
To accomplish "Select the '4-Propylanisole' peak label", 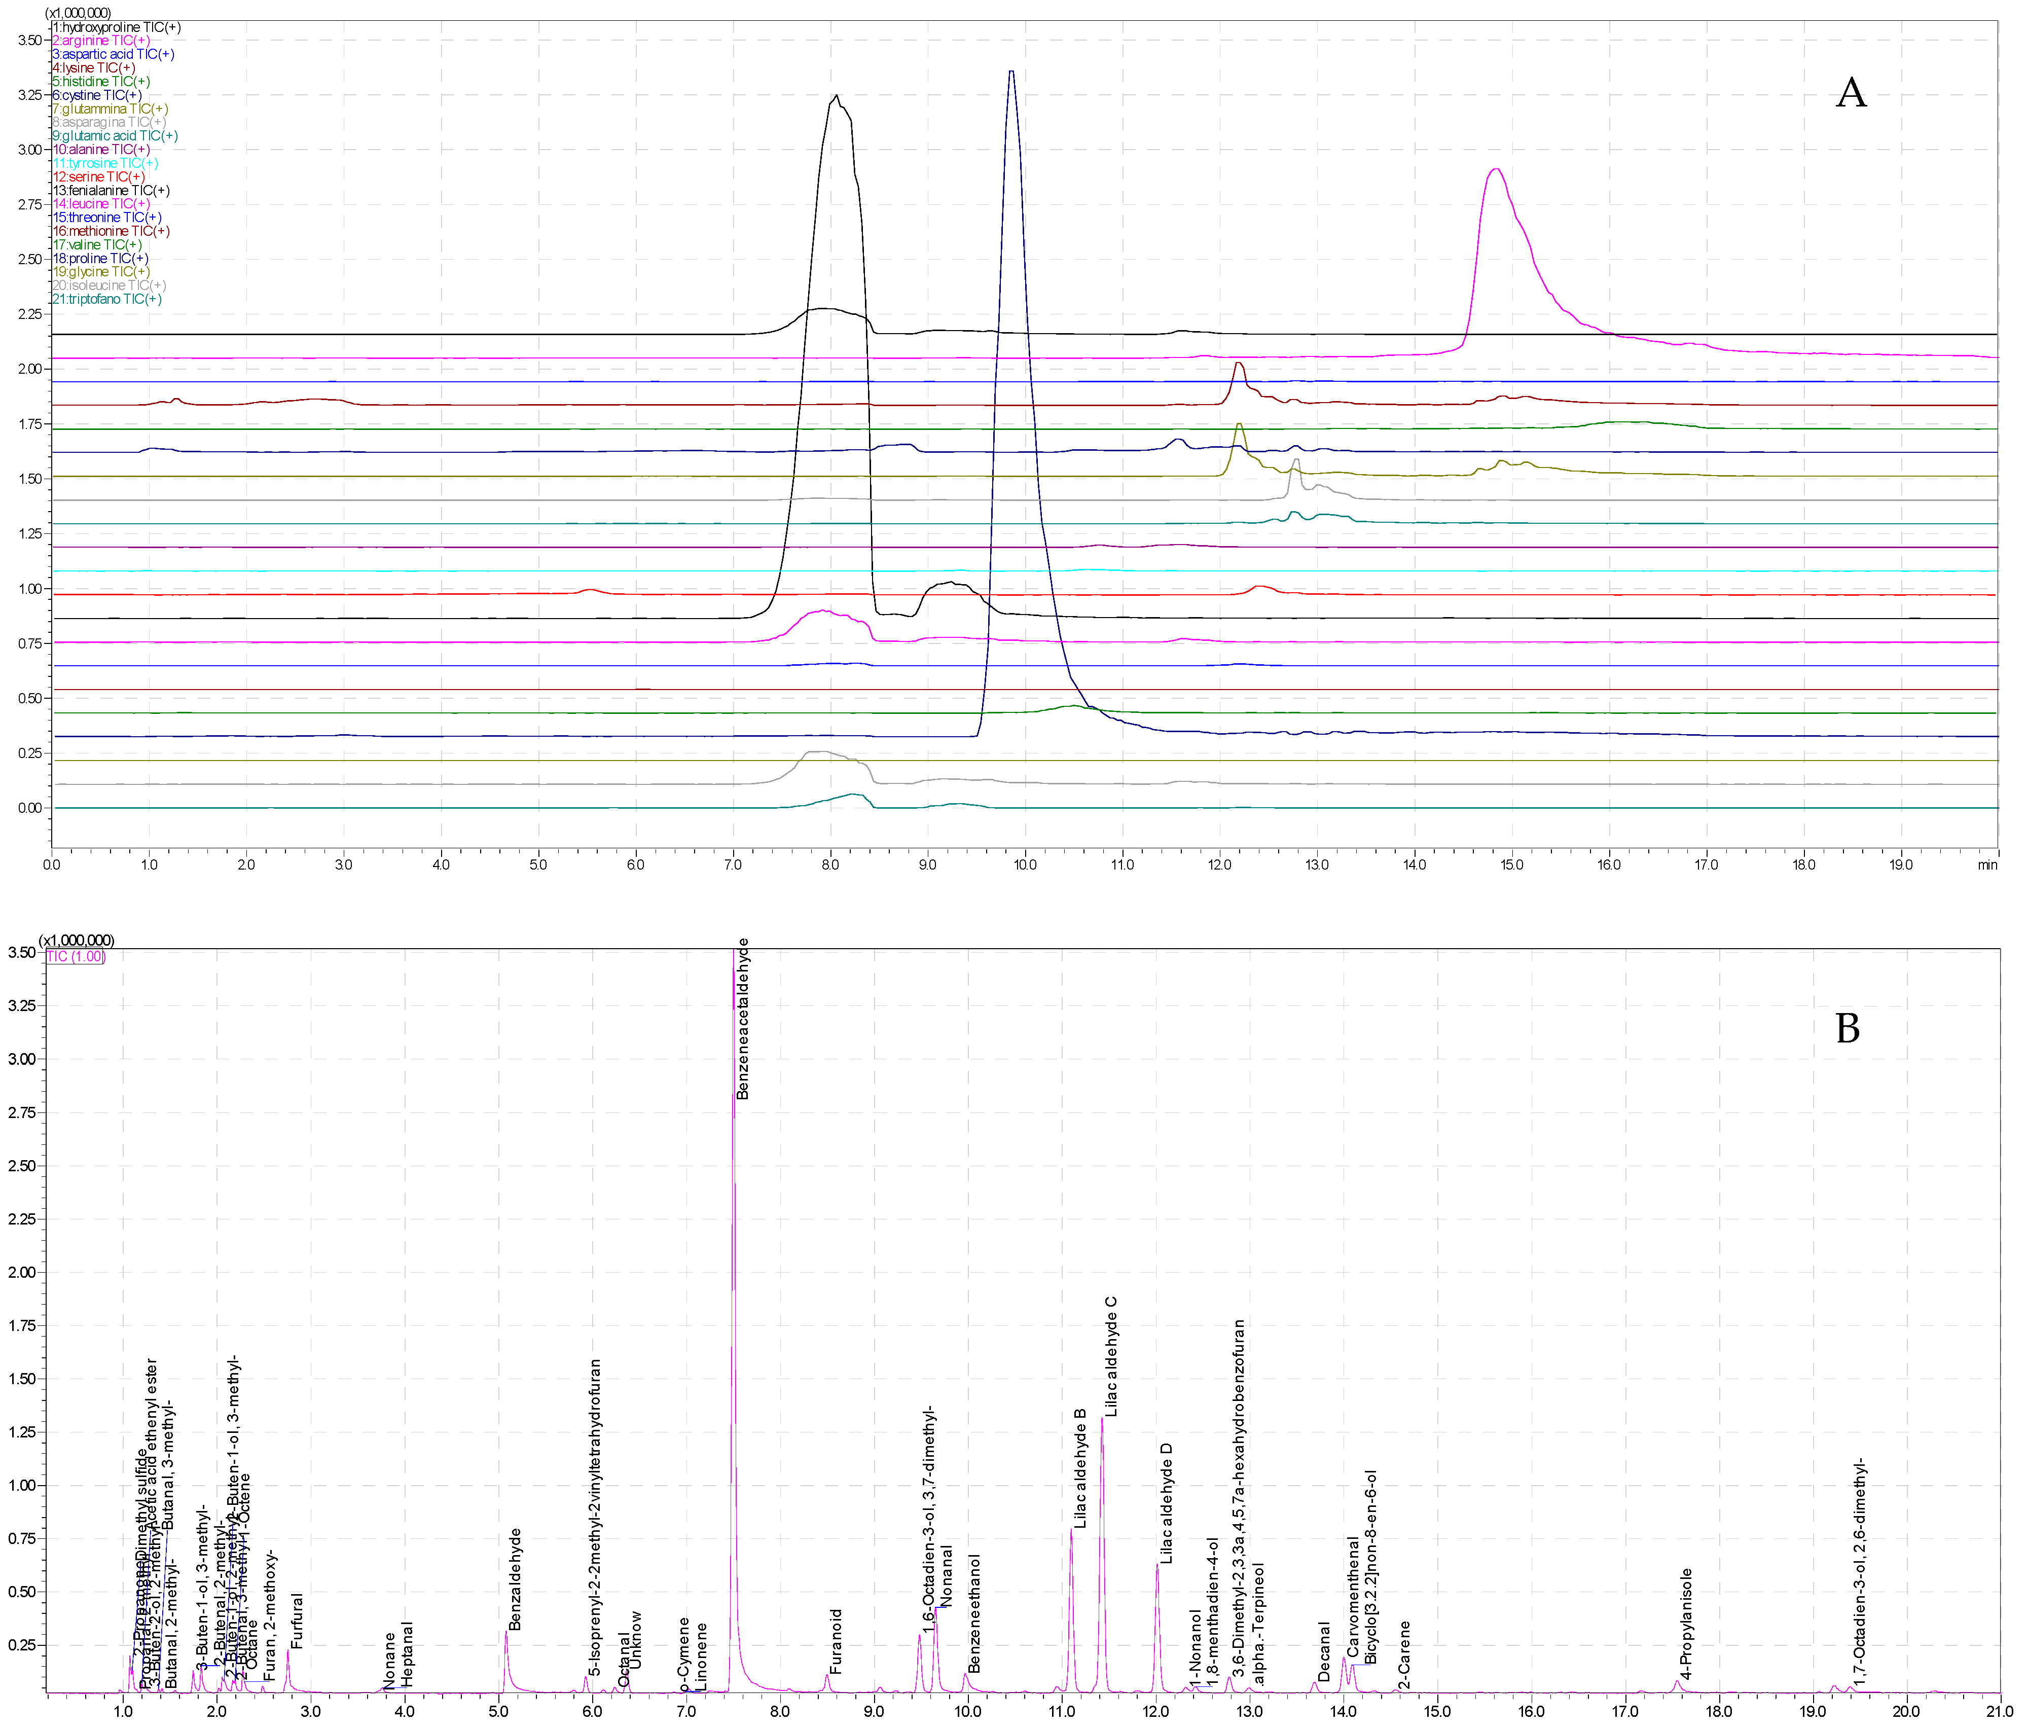I will [x=1687, y=1624].
